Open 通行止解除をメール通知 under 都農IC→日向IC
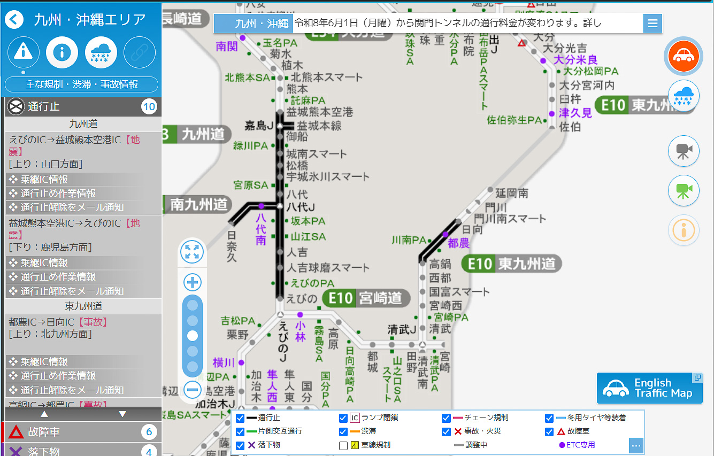Viewport: 714px width, 456px height. point(83,390)
